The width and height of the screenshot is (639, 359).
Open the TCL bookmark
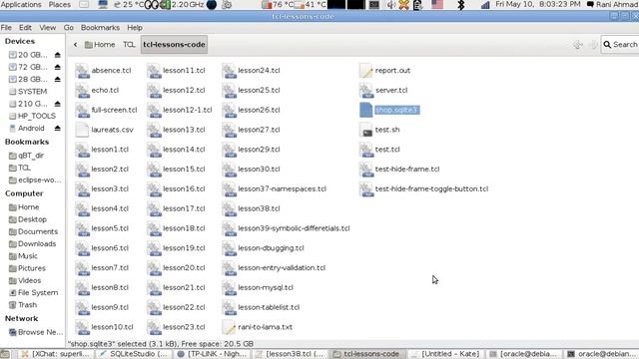click(x=20, y=168)
